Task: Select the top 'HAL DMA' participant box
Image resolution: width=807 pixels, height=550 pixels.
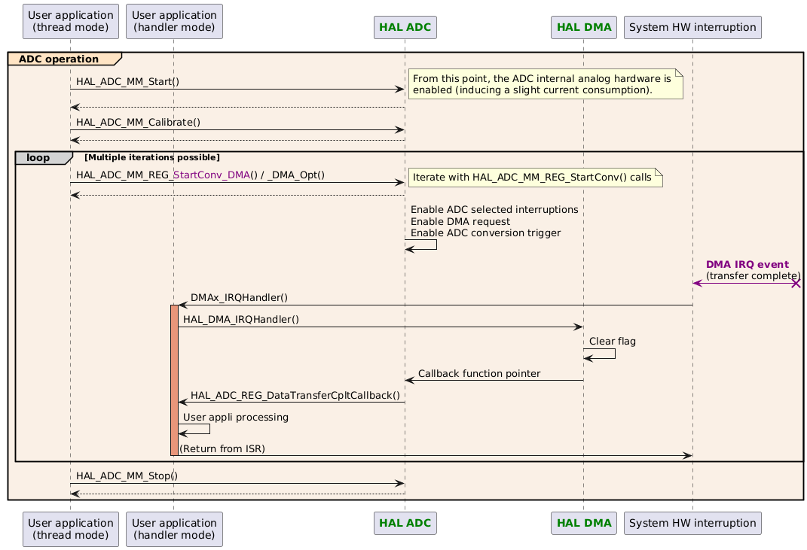Action: (584, 27)
